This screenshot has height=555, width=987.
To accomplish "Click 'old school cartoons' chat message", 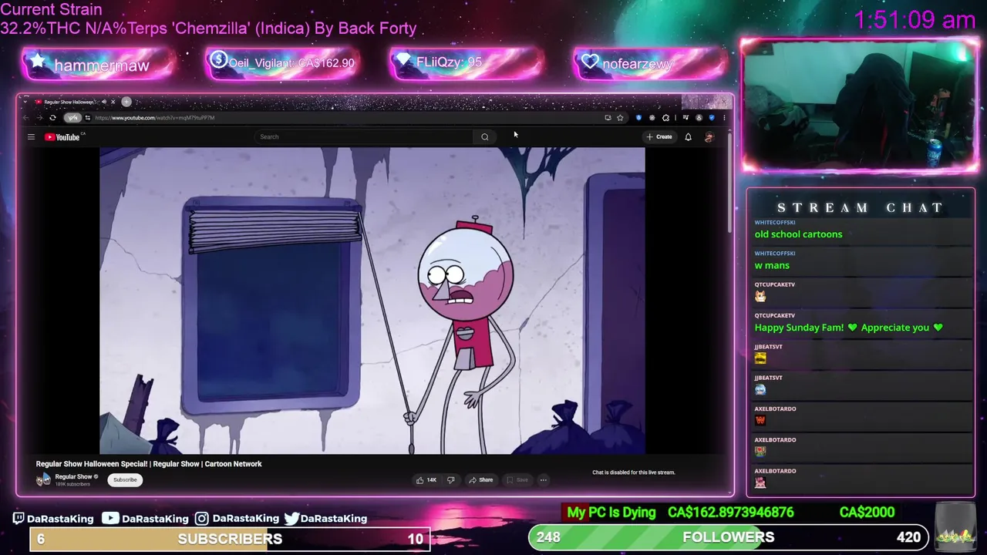I will pyautogui.click(x=798, y=234).
